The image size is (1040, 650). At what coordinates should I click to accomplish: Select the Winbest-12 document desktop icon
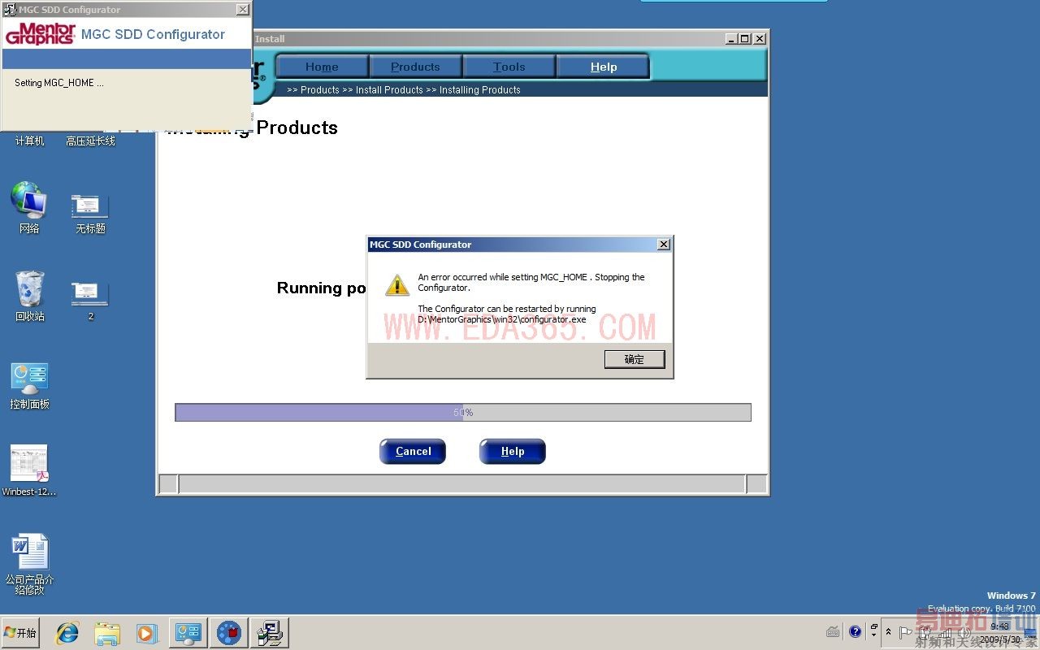(29, 470)
